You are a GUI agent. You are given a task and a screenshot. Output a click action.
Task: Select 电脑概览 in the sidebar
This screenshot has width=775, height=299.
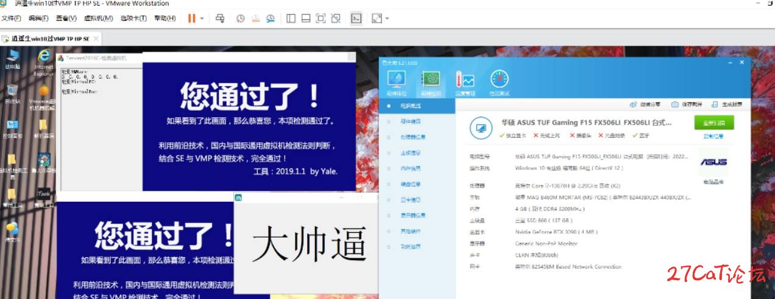click(417, 106)
